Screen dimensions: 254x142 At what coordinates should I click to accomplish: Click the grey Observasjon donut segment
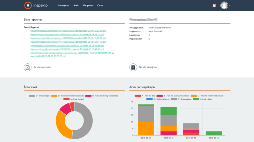point(88,121)
